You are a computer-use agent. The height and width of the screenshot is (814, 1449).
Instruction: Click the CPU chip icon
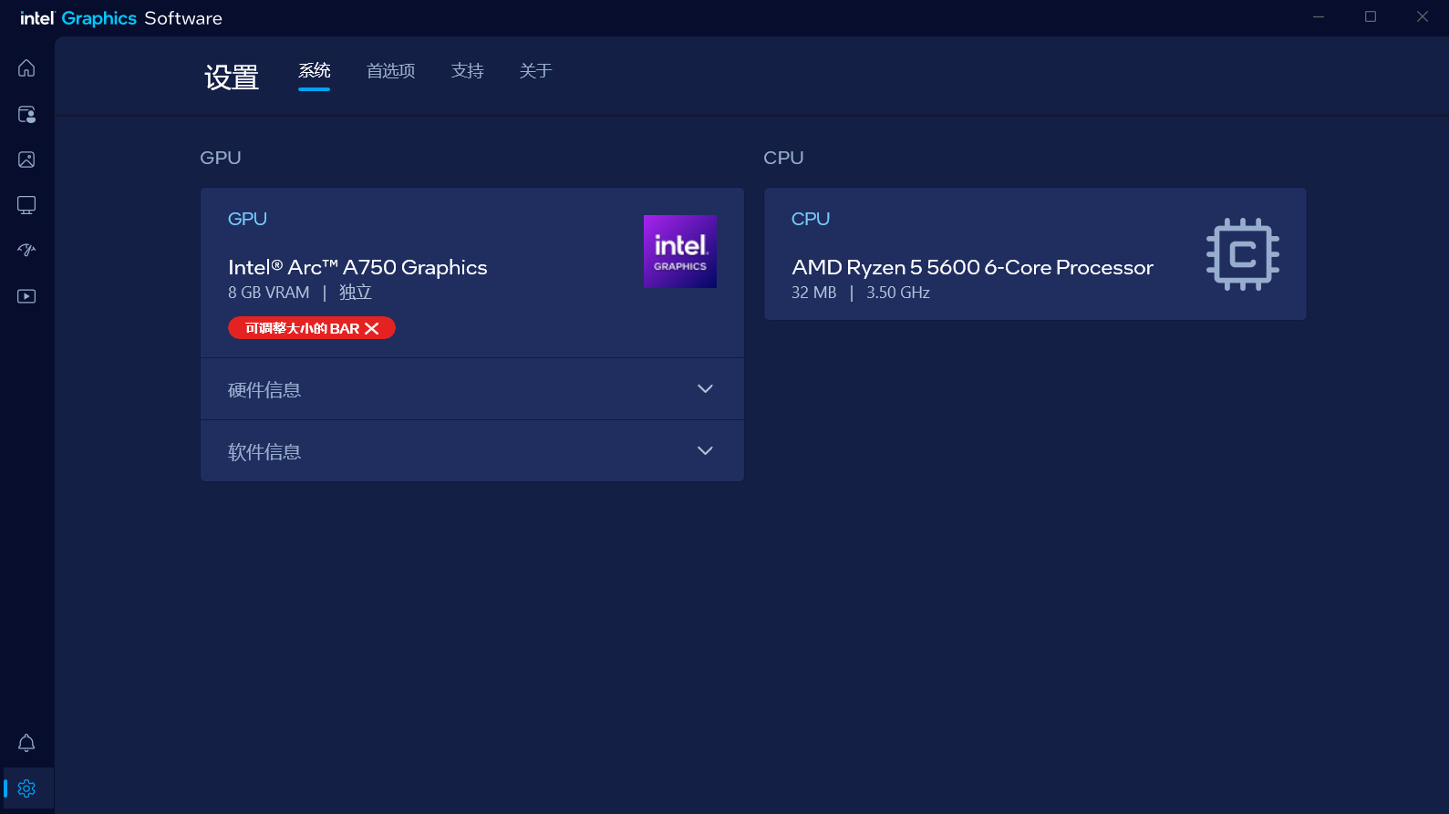pos(1243,254)
